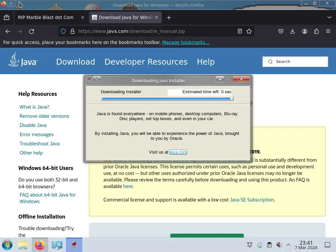Select the Download Java for Windows tab
The image size is (336, 252).
pyautogui.click(x=126, y=18)
